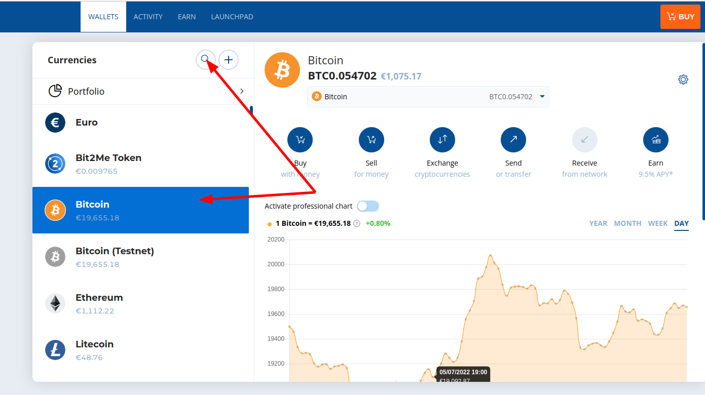Show YEAR chart range
This screenshot has height=395, width=705.
(x=598, y=223)
